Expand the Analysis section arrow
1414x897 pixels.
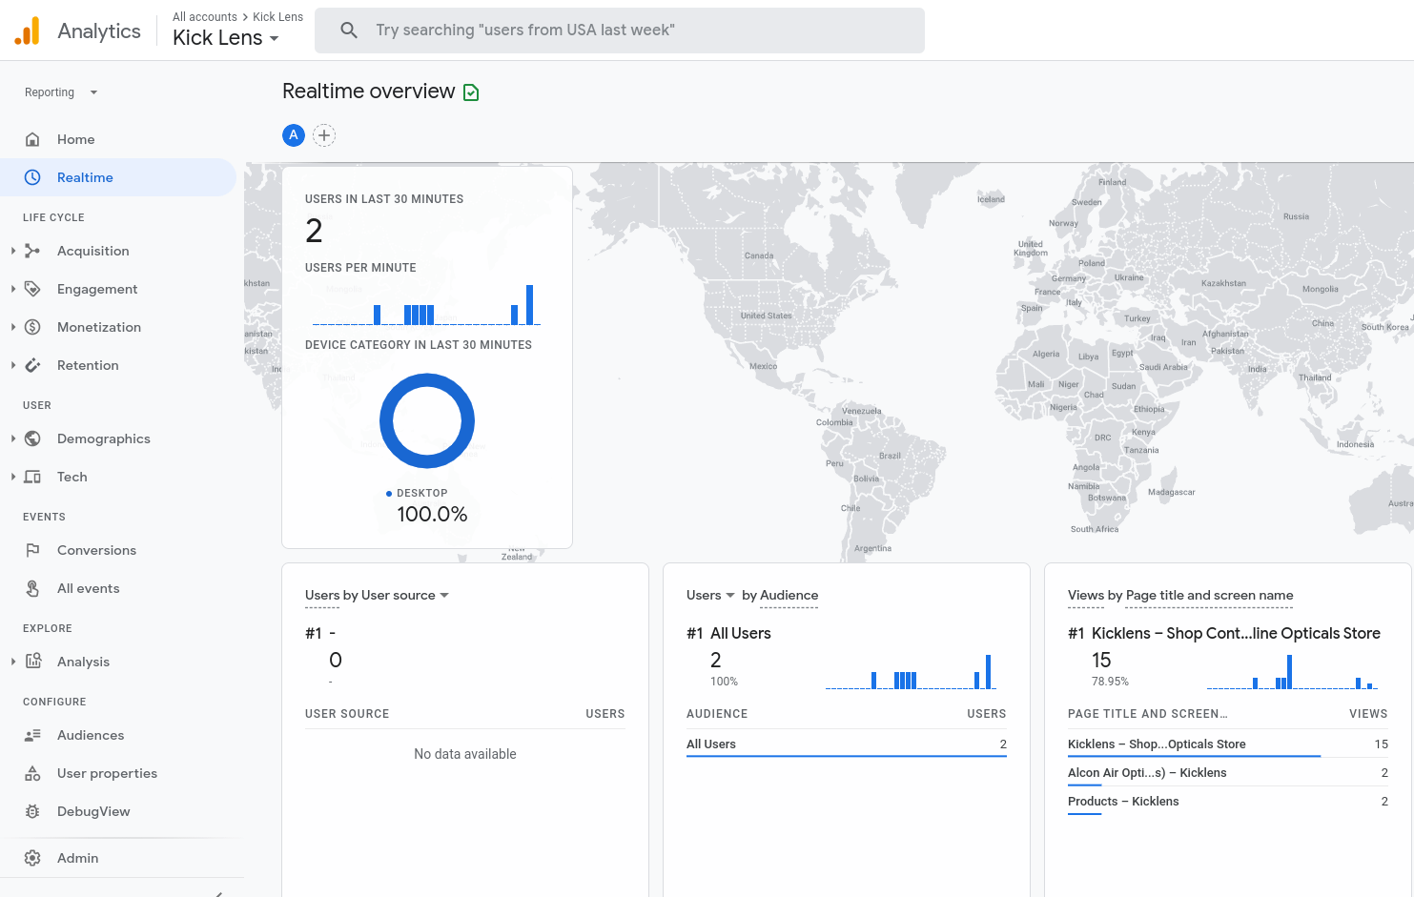point(13,662)
